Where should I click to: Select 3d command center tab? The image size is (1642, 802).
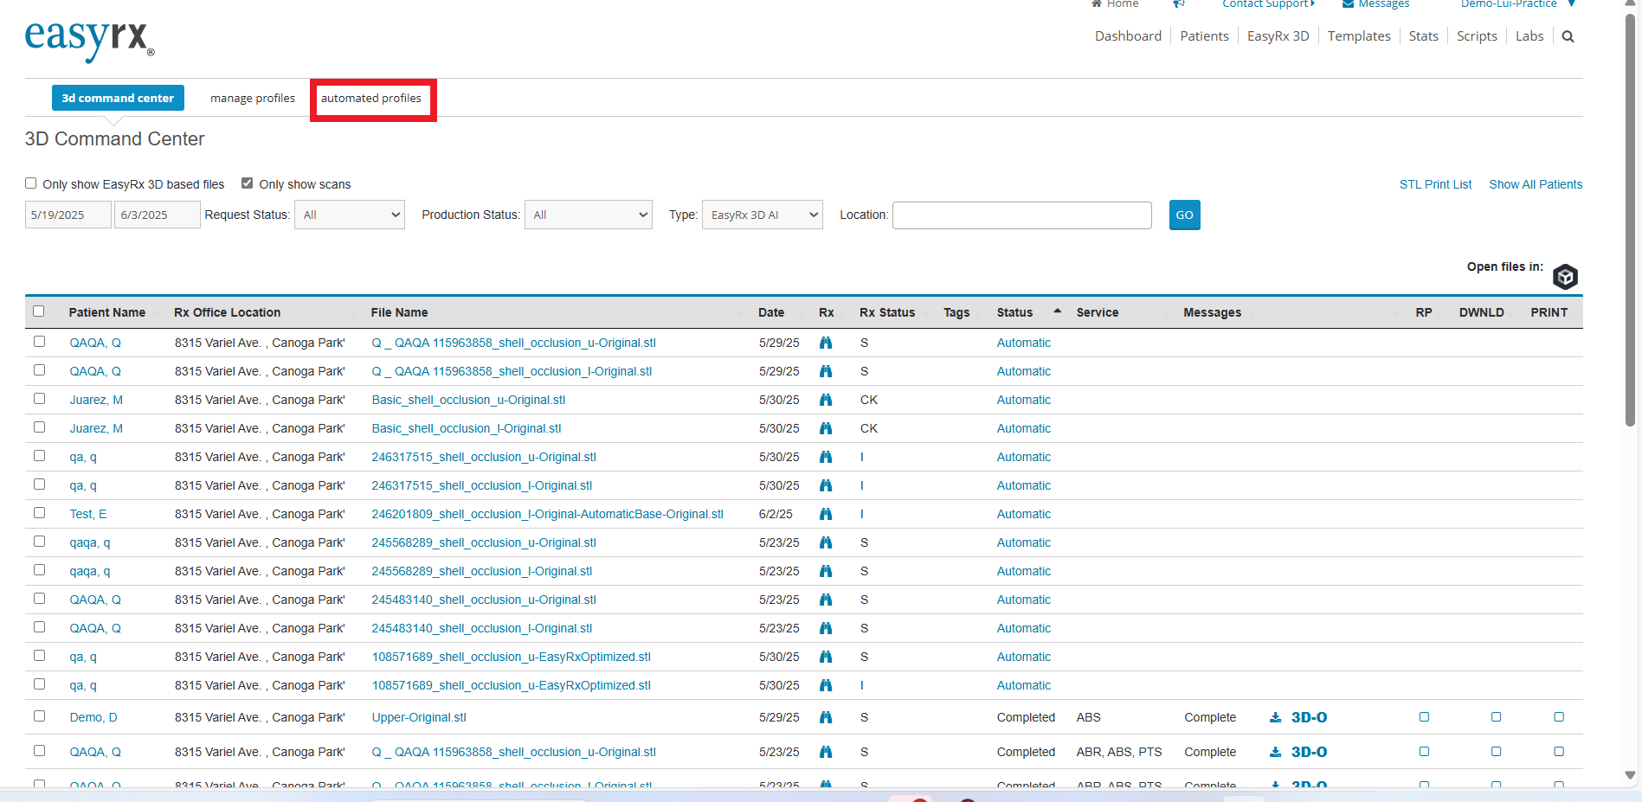pyautogui.click(x=118, y=98)
